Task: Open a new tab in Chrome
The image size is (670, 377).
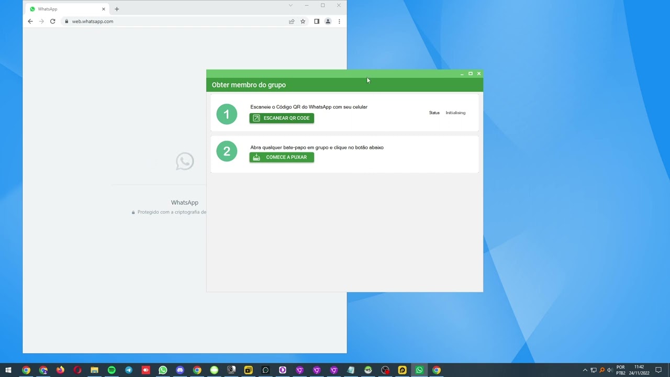Action: click(117, 9)
